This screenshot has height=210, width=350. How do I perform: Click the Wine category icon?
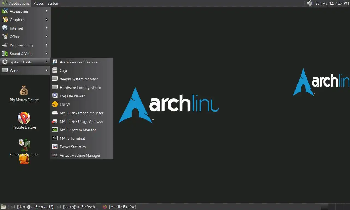click(5, 71)
